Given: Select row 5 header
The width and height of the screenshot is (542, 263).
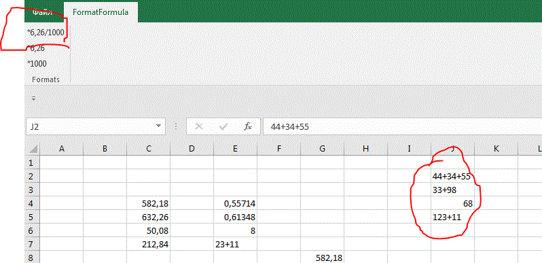Looking at the screenshot, I should 33,217.
